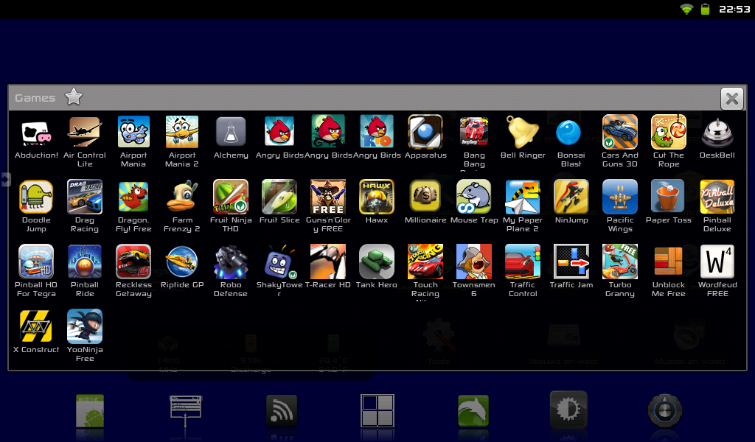Tap the battery status icon
The width and height of the screenshot is (755, 442).
tap(705, 9)
